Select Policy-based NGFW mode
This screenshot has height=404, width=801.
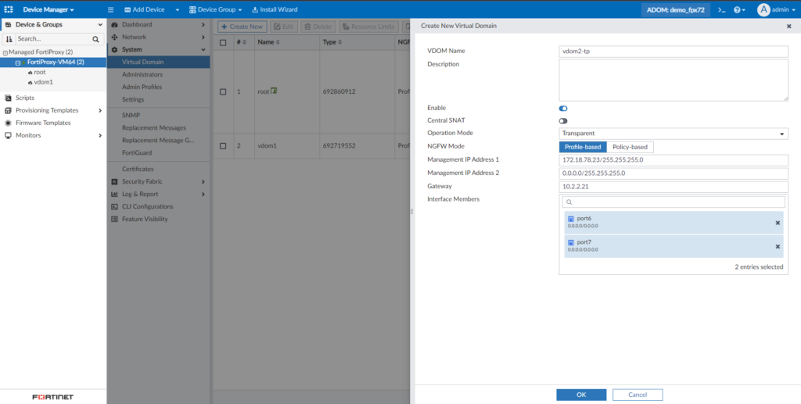[x=630, y=147]
